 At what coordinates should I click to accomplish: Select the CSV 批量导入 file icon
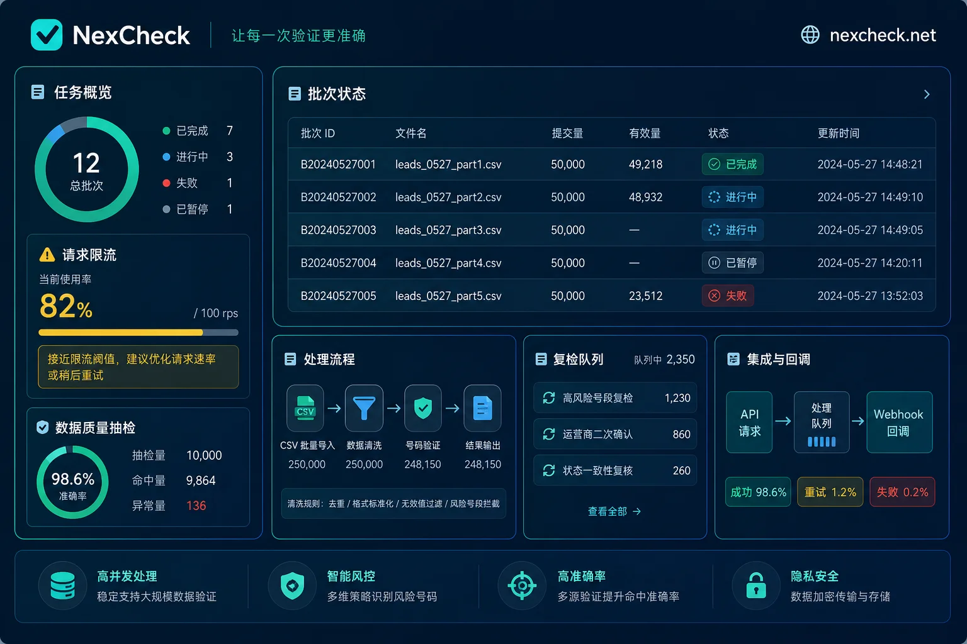tap(305, 408)
